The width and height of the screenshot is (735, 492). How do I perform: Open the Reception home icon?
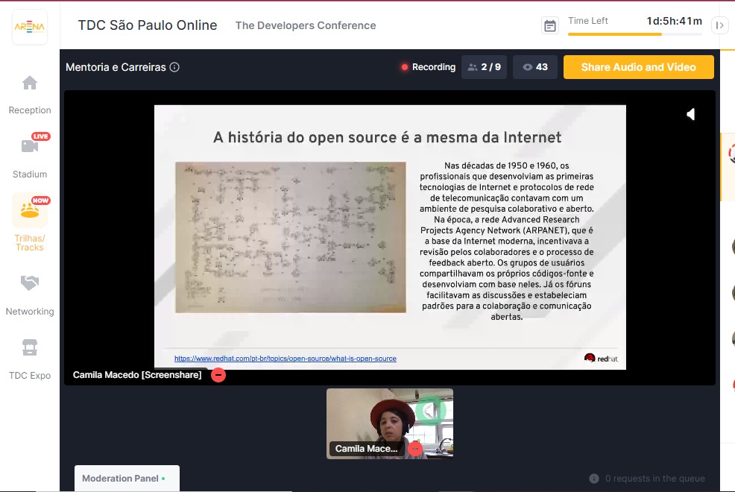tap(30, 83)
